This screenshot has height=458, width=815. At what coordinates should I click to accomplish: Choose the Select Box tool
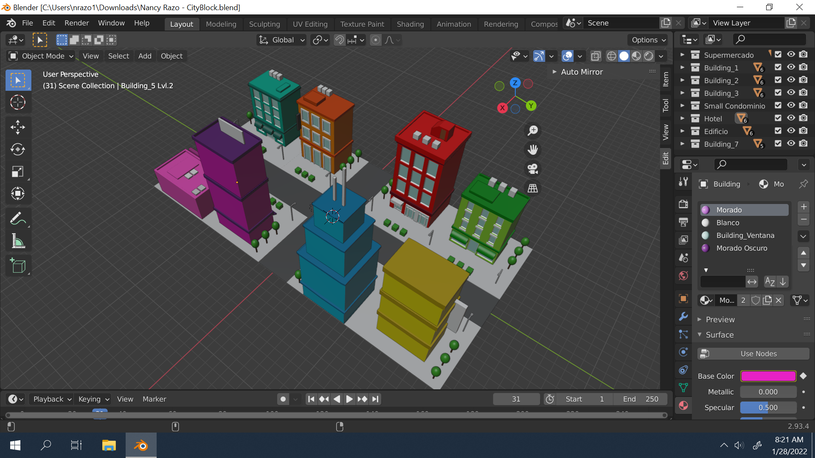[18, 80]
